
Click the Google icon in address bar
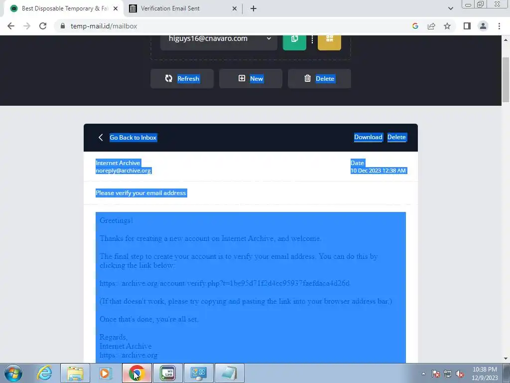(415, 26)
